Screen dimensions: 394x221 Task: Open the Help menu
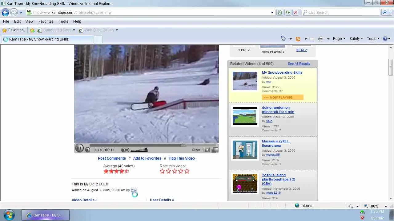coord(77,21)
